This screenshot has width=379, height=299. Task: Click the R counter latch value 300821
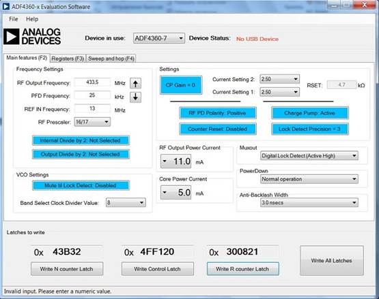click(242, 252)
